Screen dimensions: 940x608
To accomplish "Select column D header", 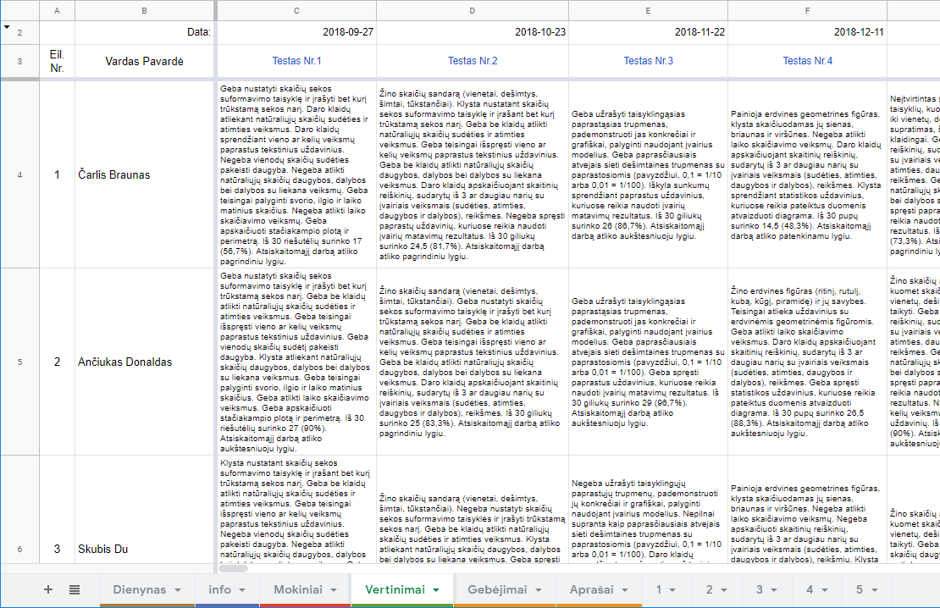I will click(x=473, y=11).
